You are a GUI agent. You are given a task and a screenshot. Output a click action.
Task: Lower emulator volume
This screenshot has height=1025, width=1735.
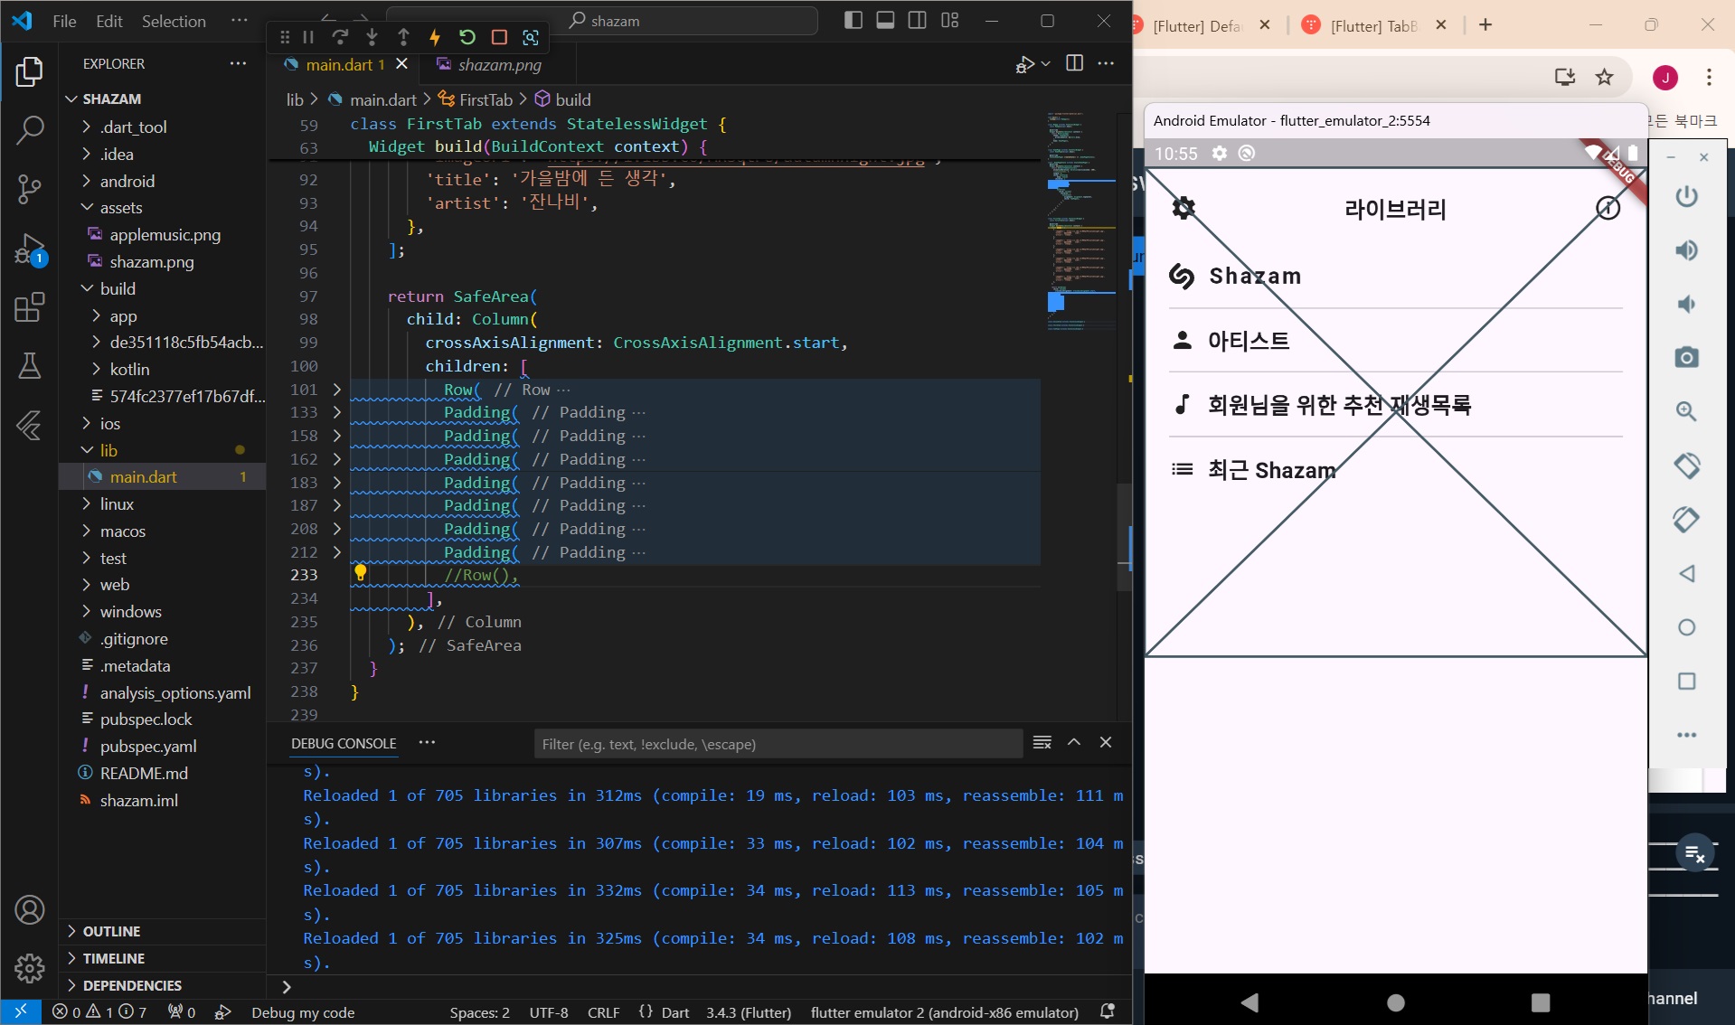pos(1686,305)
